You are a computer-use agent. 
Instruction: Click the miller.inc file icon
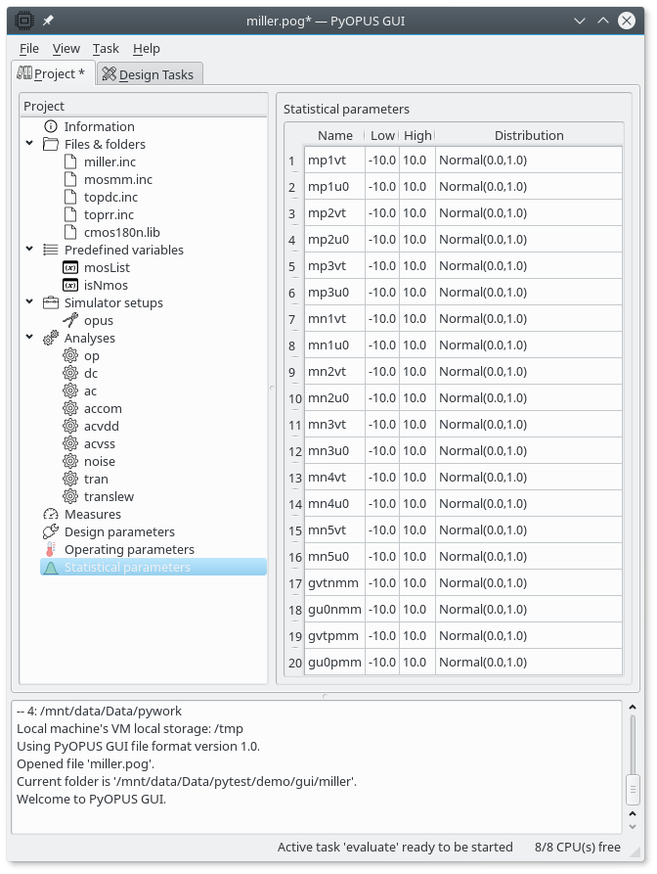click(x=70, y=161)
